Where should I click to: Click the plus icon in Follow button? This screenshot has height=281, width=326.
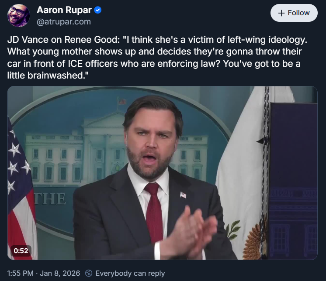tap(281, 13)
